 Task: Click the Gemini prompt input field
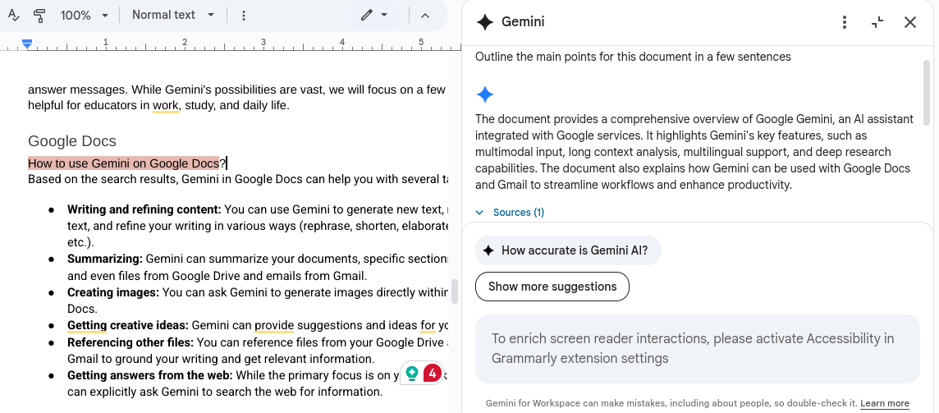[x=697, y=348]
